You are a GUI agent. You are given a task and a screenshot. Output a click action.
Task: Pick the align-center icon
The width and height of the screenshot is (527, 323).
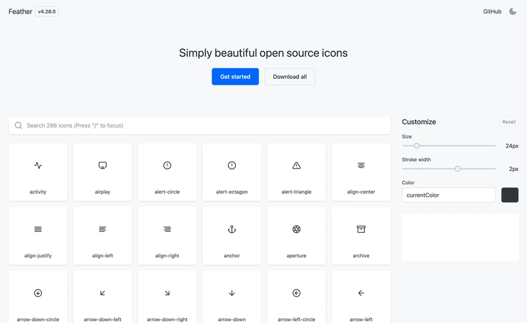click(361, 172)
